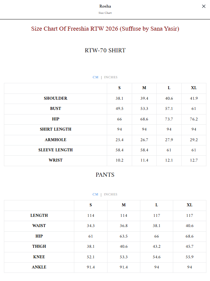Viewport: 210px width, 281px height.
Task: Select the KNEE row label
Action: tap(39, 257)
